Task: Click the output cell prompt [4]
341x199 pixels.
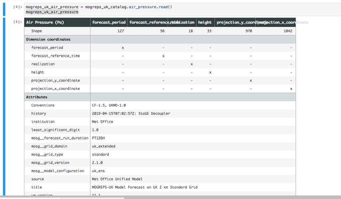Action: (17, 22)
